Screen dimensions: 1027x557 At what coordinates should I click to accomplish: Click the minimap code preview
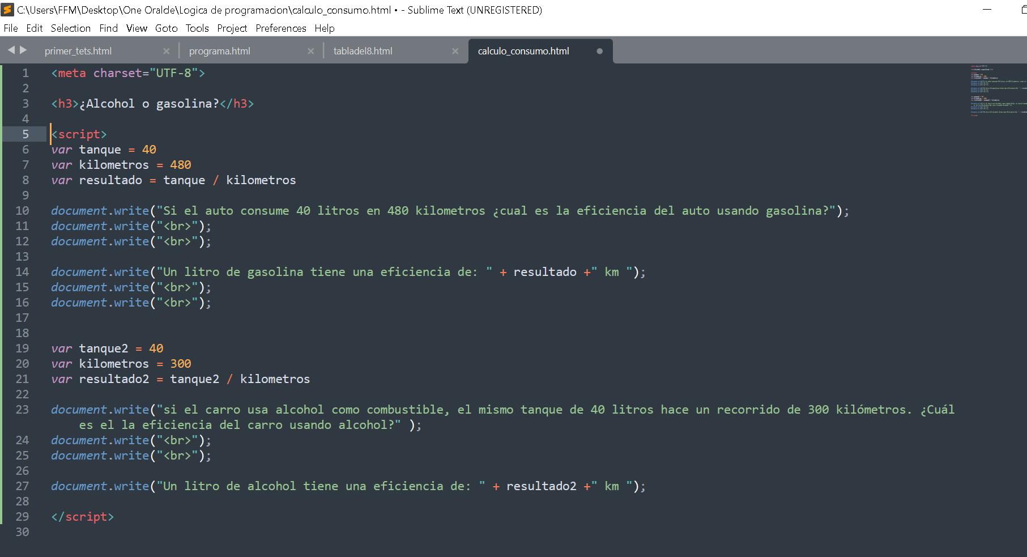pos(998,90)
